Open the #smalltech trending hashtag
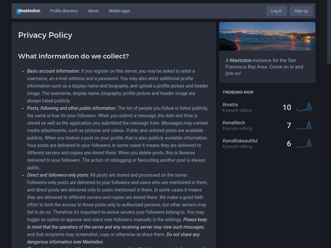The height and width of the screenshot is (248, 331). pos(234,123)
